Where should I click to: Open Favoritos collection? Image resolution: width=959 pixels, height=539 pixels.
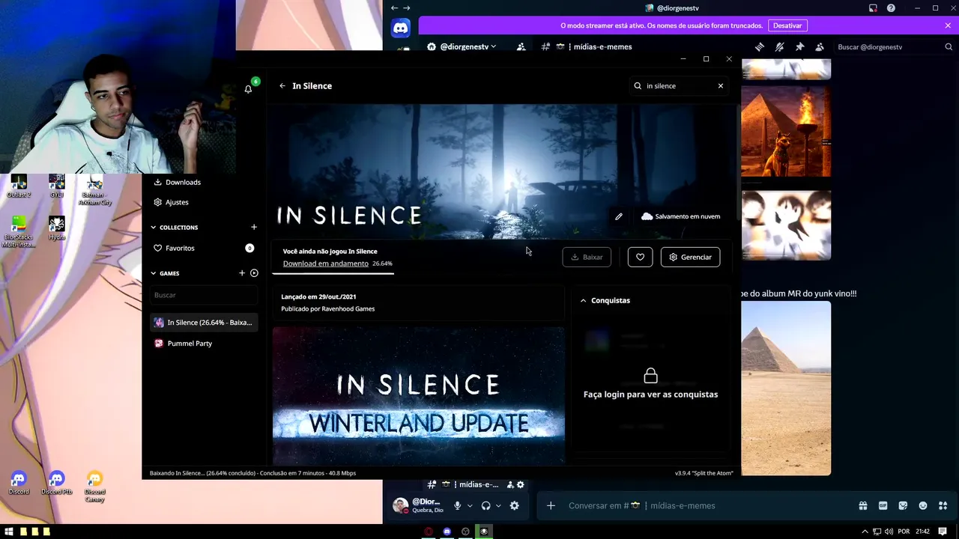(x=203, y=248)
